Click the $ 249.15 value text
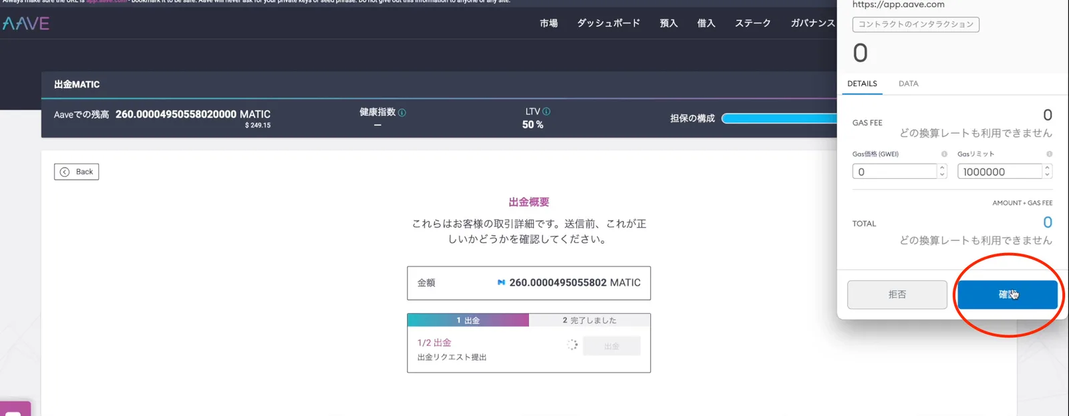 point(258,126)
